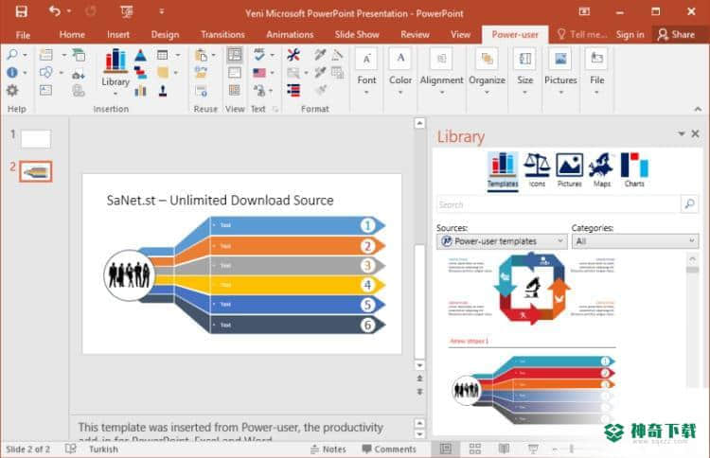Switch to Reading View in the status bar
Viewport: 710px width, 458px height.
tap(504, 449)
